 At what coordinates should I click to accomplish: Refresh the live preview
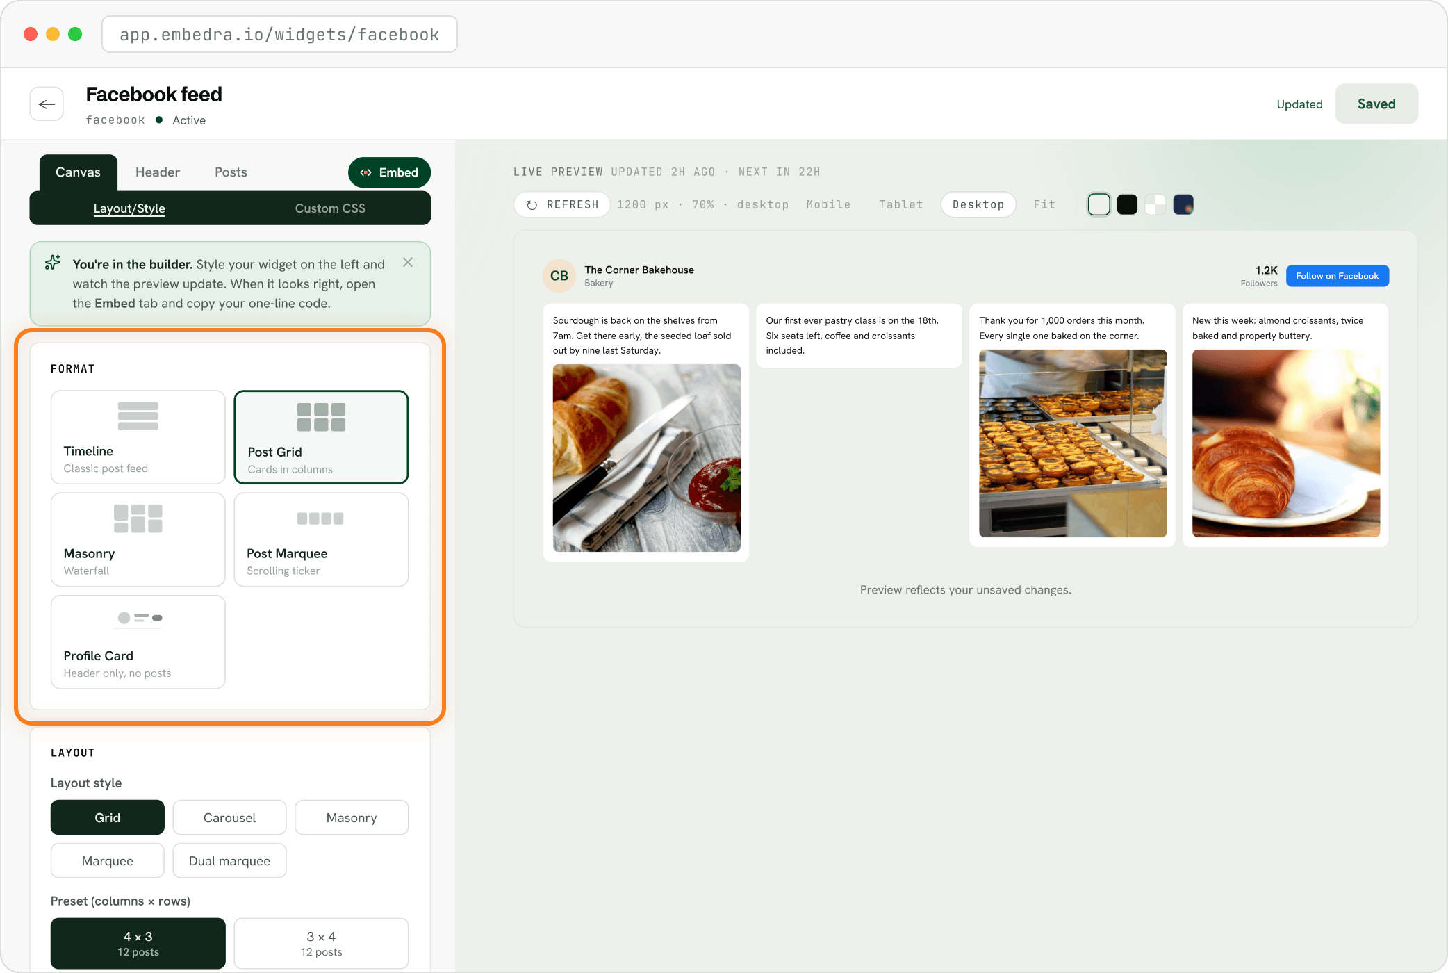coord(563,204)
